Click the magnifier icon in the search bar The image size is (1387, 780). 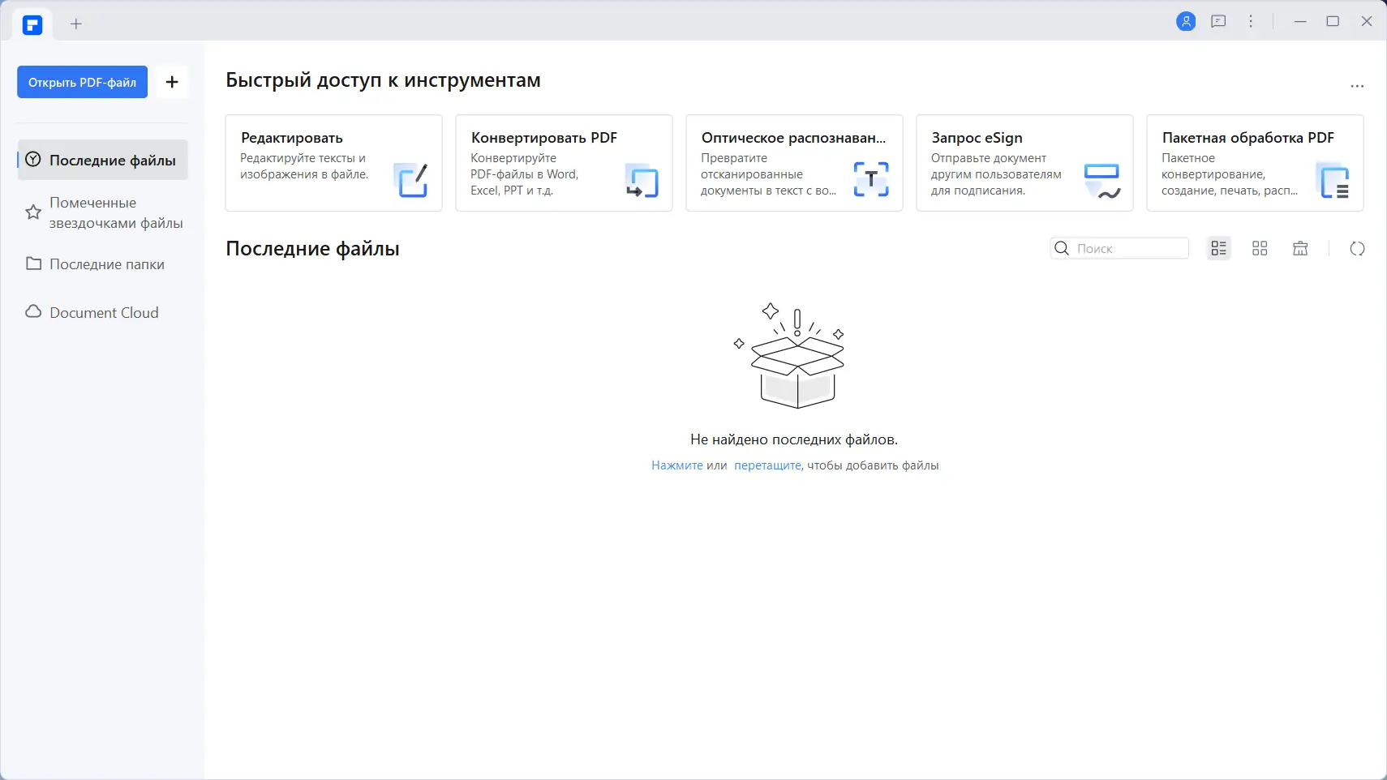[x=1063, y=248]
